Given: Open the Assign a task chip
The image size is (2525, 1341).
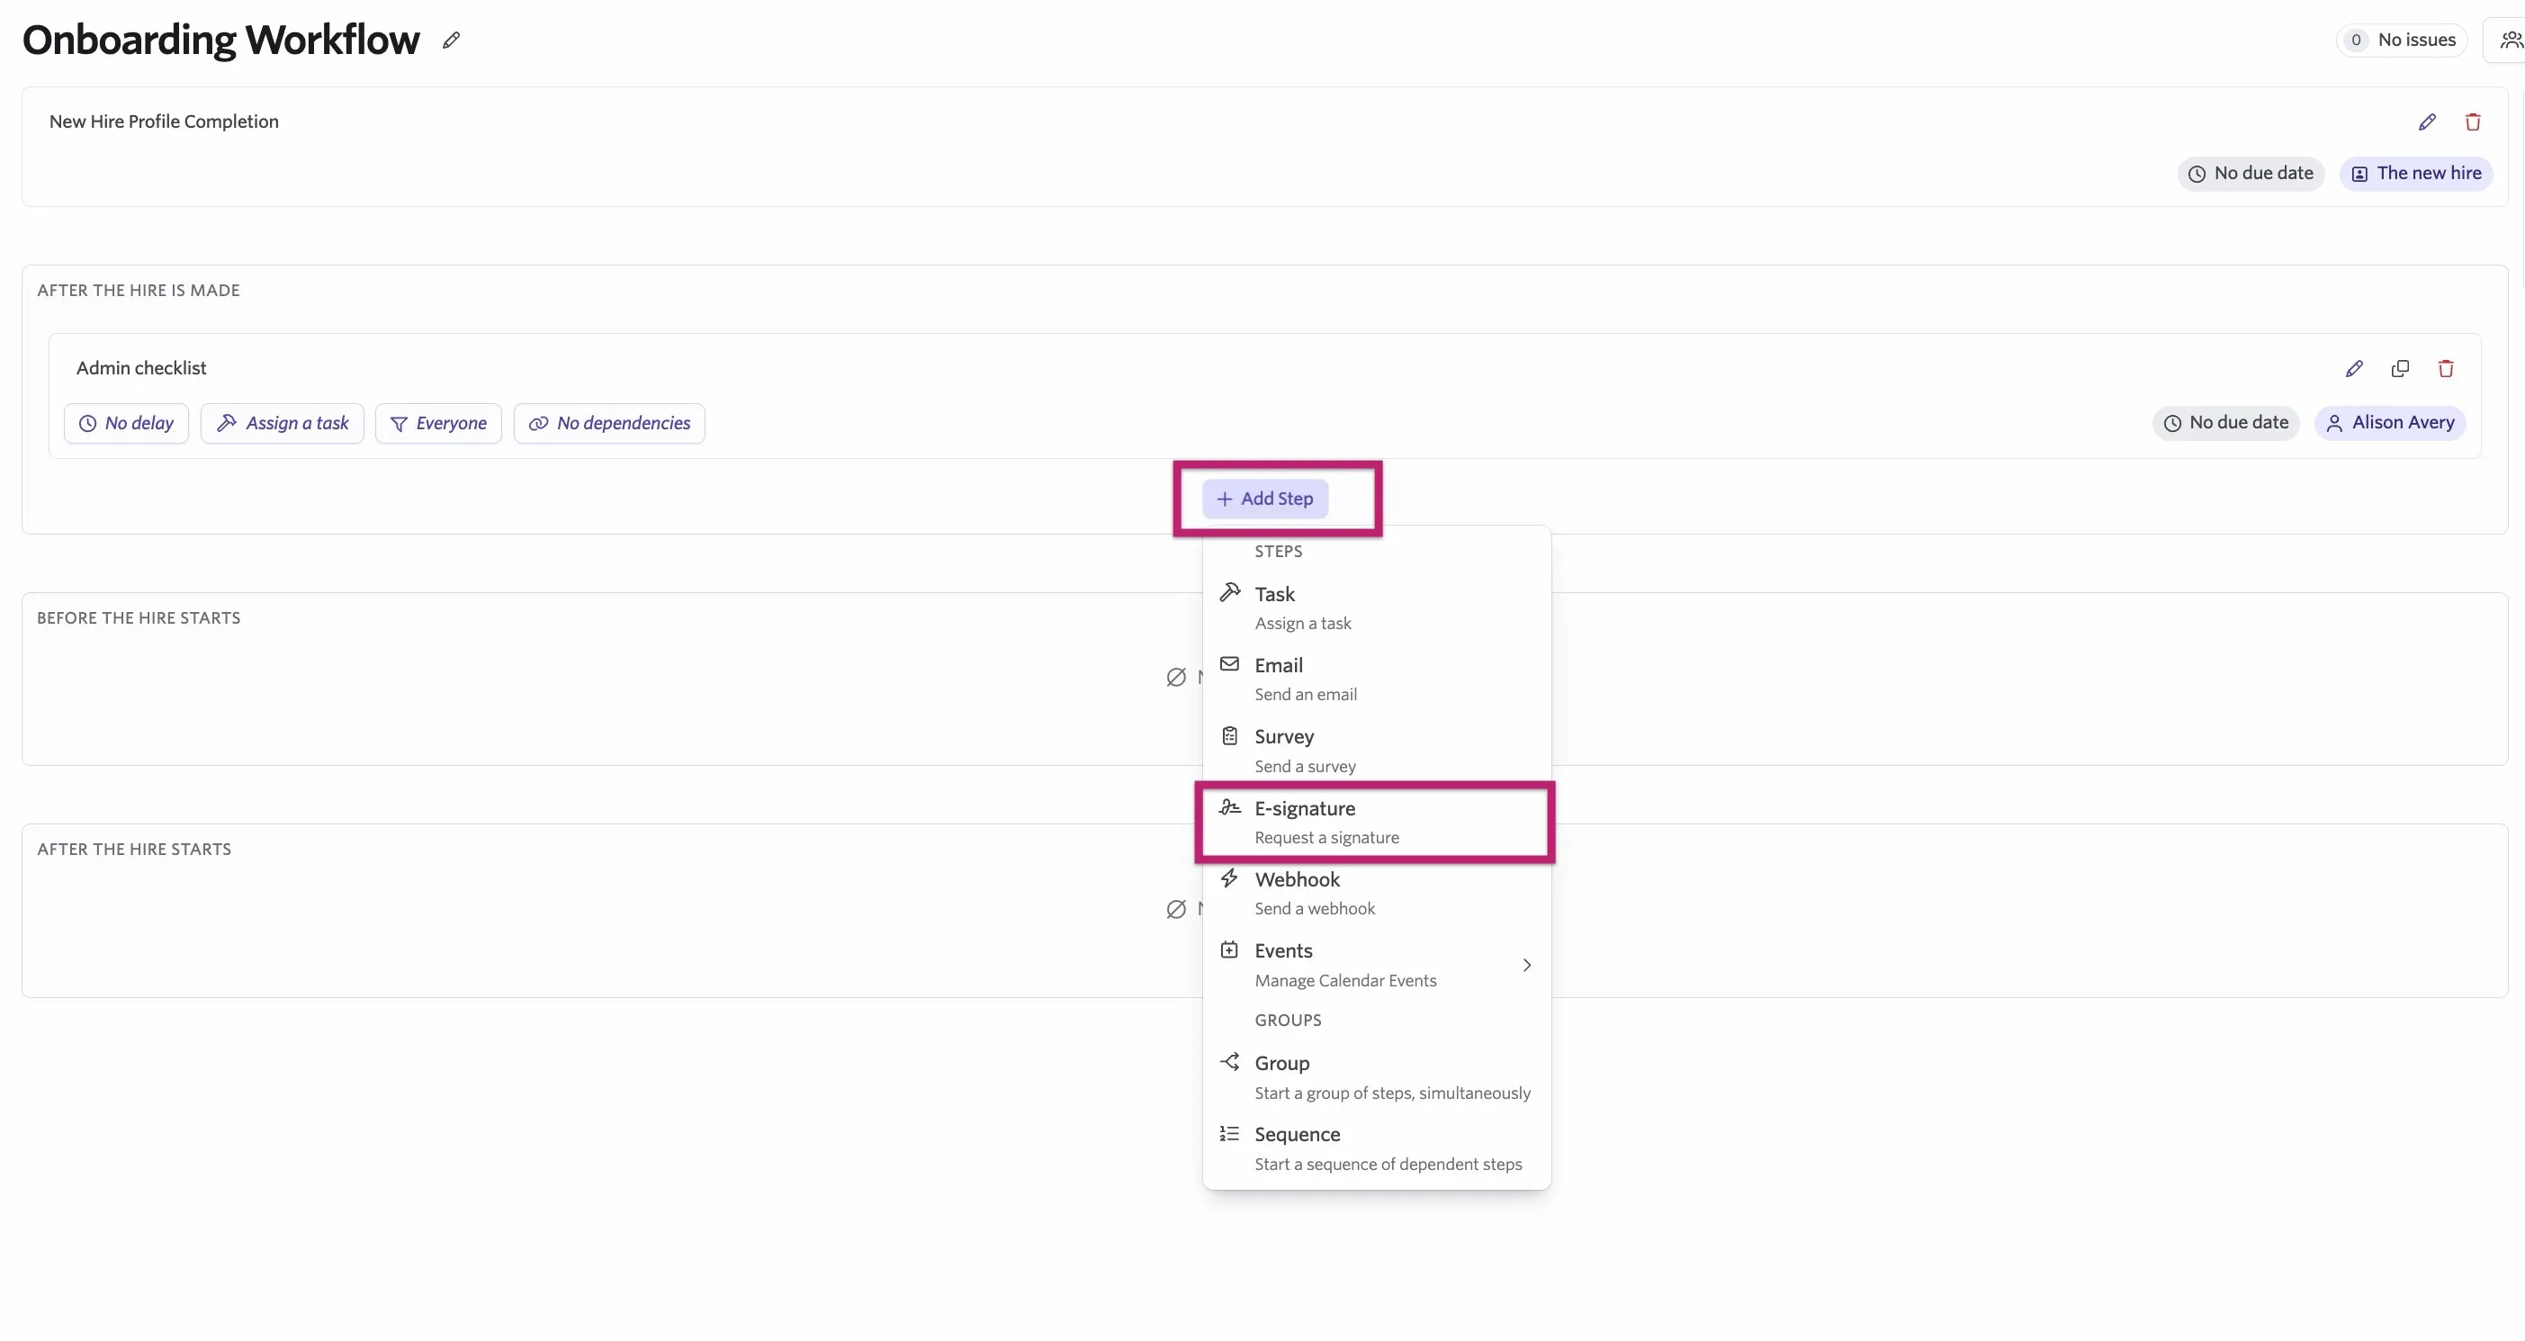Looking at the screenshot, I should click(283, 424).
